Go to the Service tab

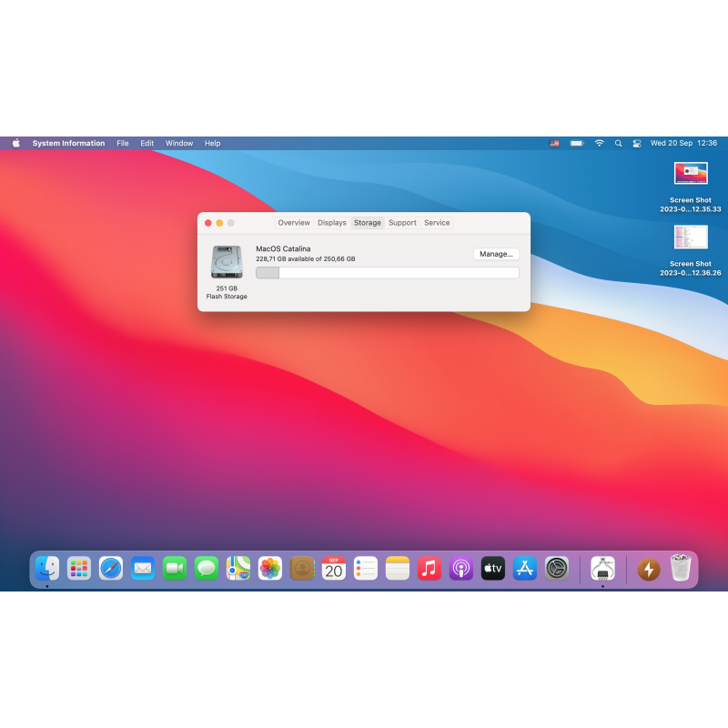437,223
